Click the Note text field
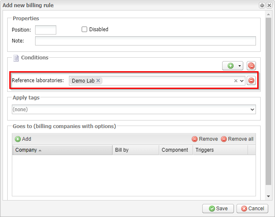 point(146,41)
